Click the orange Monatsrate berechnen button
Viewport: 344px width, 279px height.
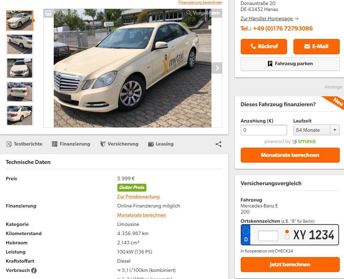[290, 155]
